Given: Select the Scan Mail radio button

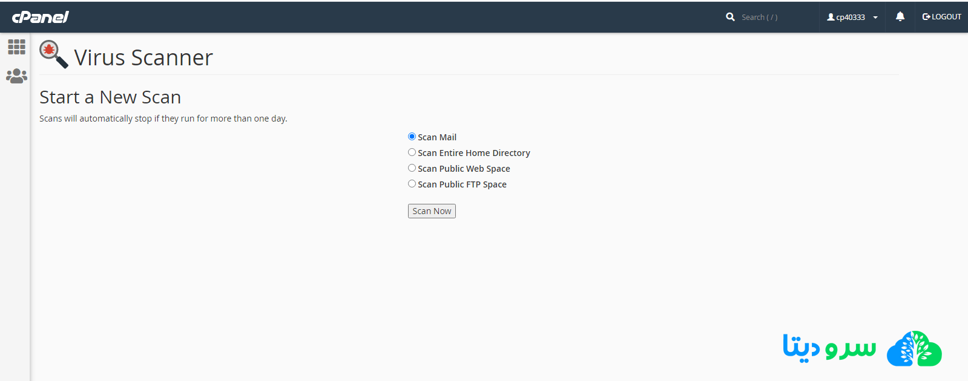Looking at the screenshot, I should 412,137.
